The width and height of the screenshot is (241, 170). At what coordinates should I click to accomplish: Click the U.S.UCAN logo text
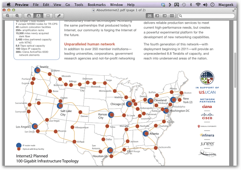tap(207, 92)
